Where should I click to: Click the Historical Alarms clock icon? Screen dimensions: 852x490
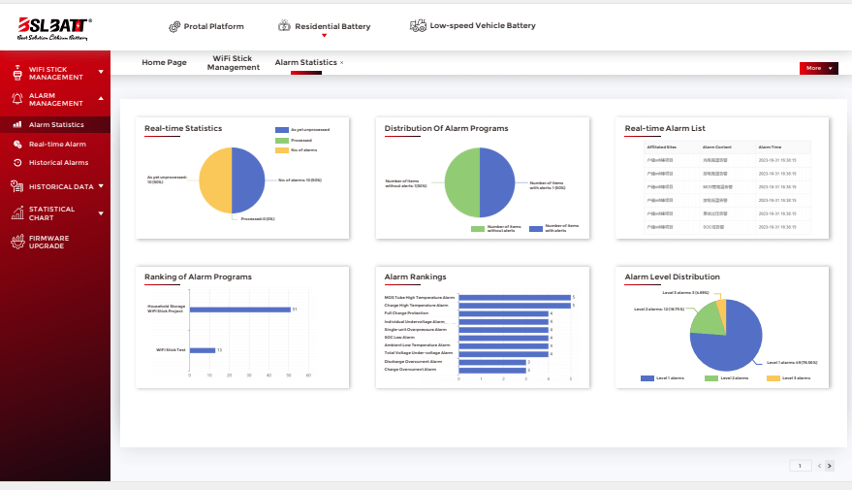click(x=17, y=163)
